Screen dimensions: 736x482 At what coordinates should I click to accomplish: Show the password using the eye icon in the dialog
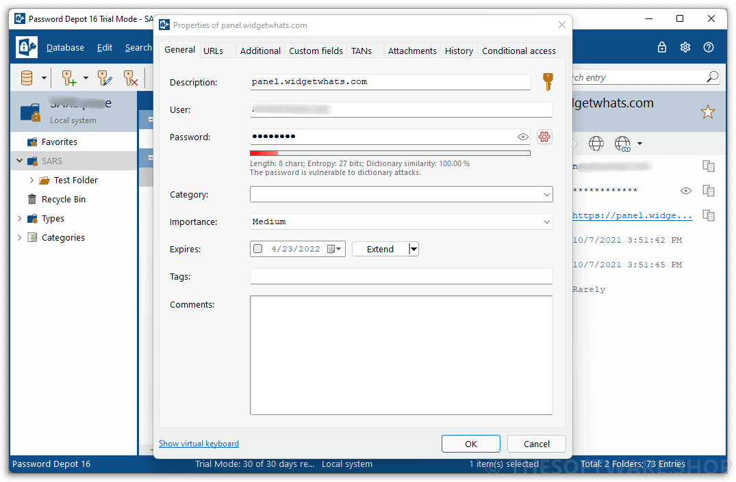tap(523, 137)
